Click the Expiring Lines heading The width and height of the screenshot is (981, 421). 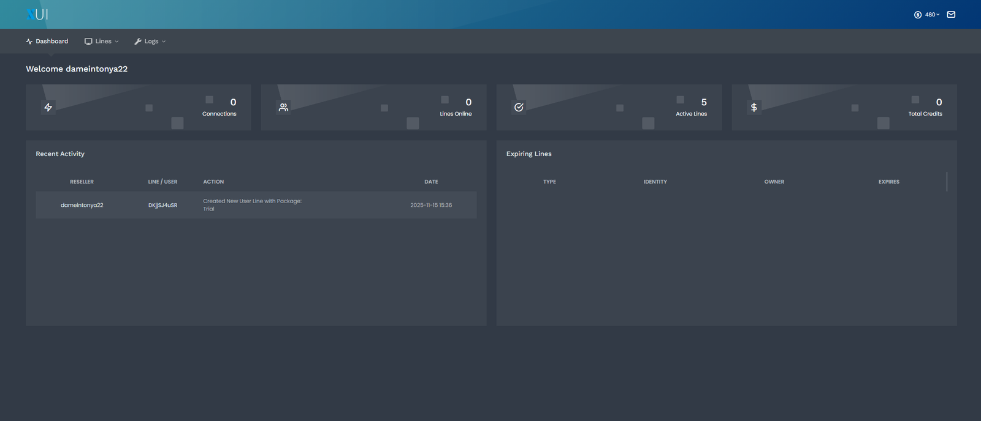click(529, 154)
